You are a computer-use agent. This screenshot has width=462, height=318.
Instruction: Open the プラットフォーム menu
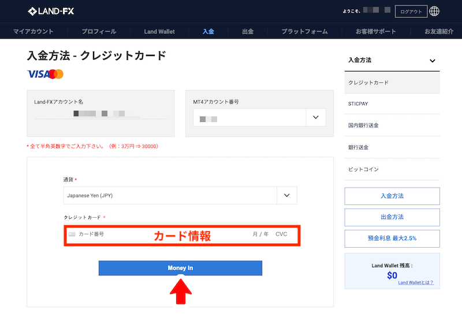click(304, 32)
